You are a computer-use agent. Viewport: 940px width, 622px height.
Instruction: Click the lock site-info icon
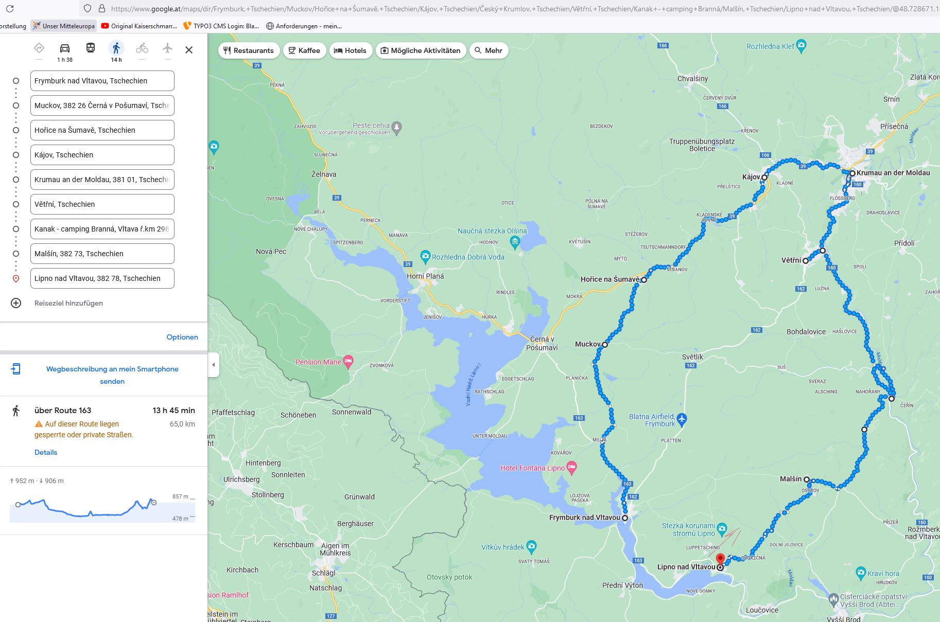point(101,8)
